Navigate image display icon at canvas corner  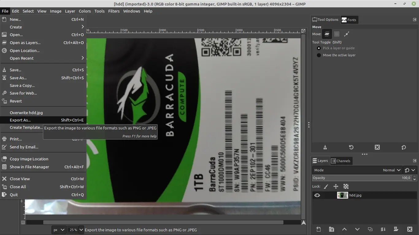304,222
